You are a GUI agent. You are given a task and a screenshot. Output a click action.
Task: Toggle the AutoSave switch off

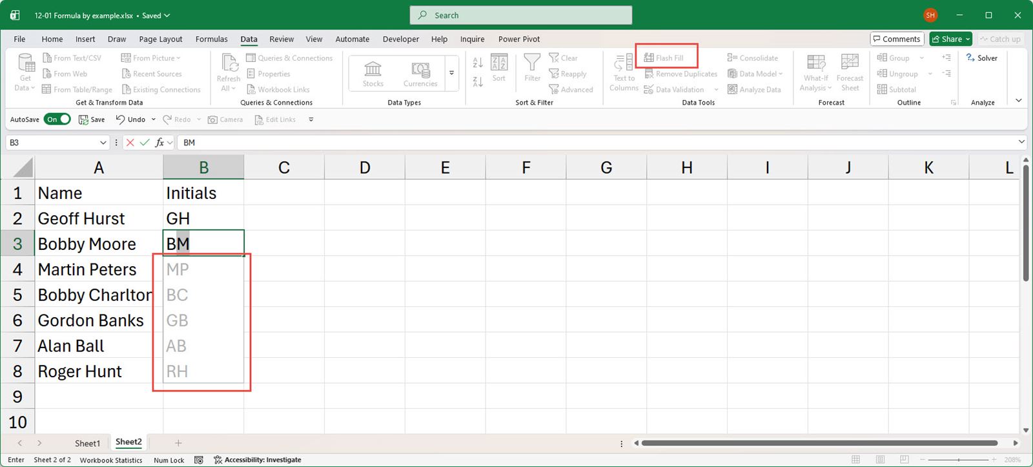pyautogui.click(x=57, y=119)
